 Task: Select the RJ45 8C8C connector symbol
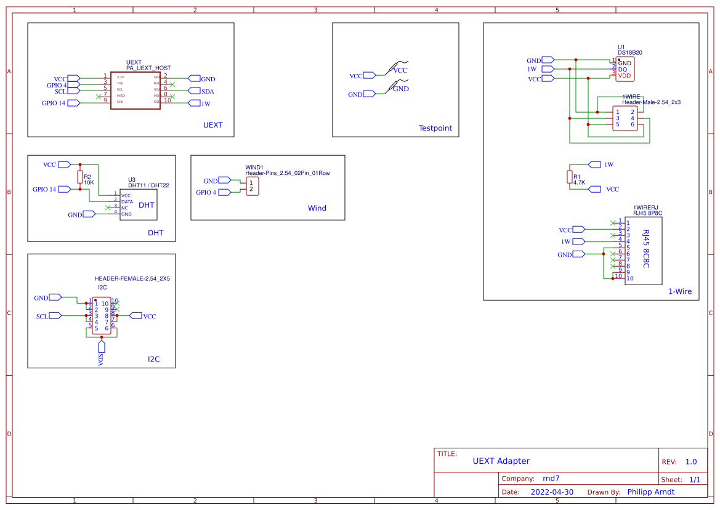coord(643,249)
